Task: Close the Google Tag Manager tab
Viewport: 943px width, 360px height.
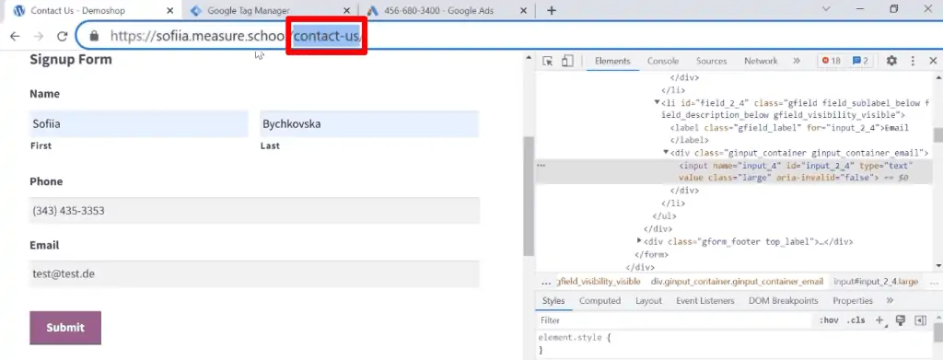Action: pos(346,10)
